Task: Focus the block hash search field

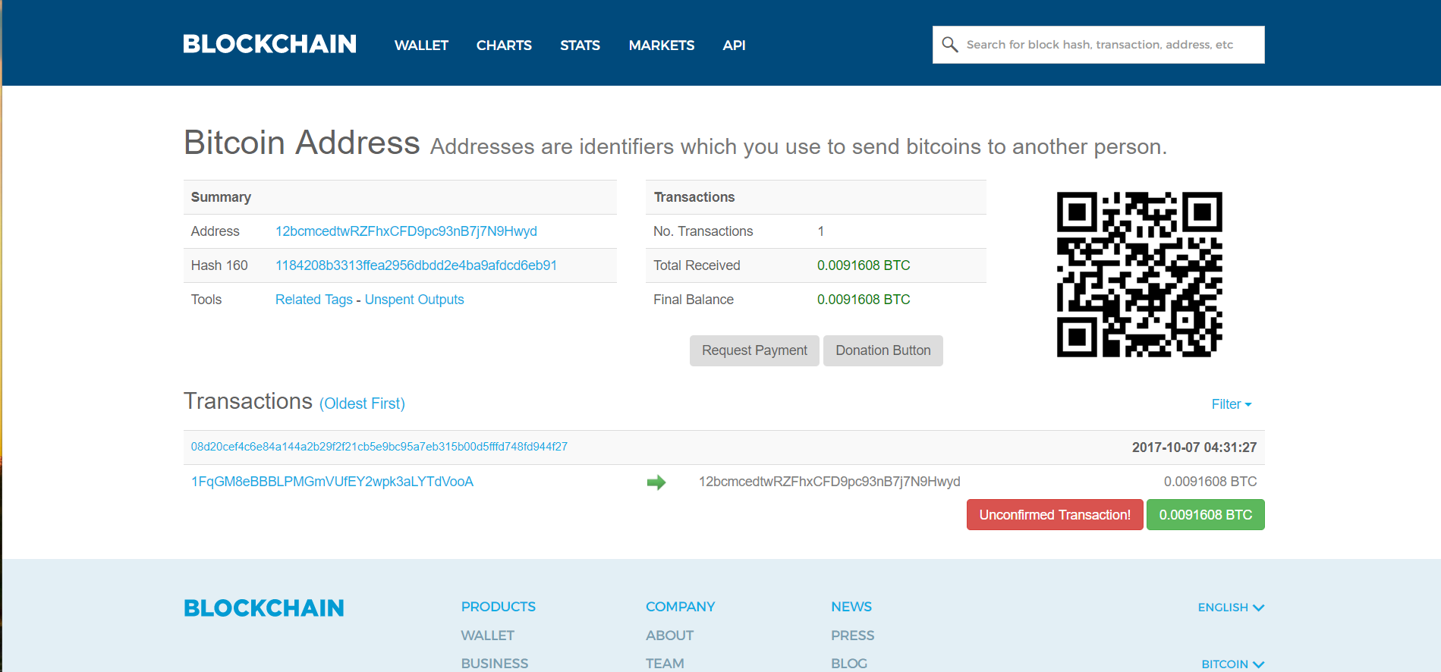Action: coord(1098,45)
